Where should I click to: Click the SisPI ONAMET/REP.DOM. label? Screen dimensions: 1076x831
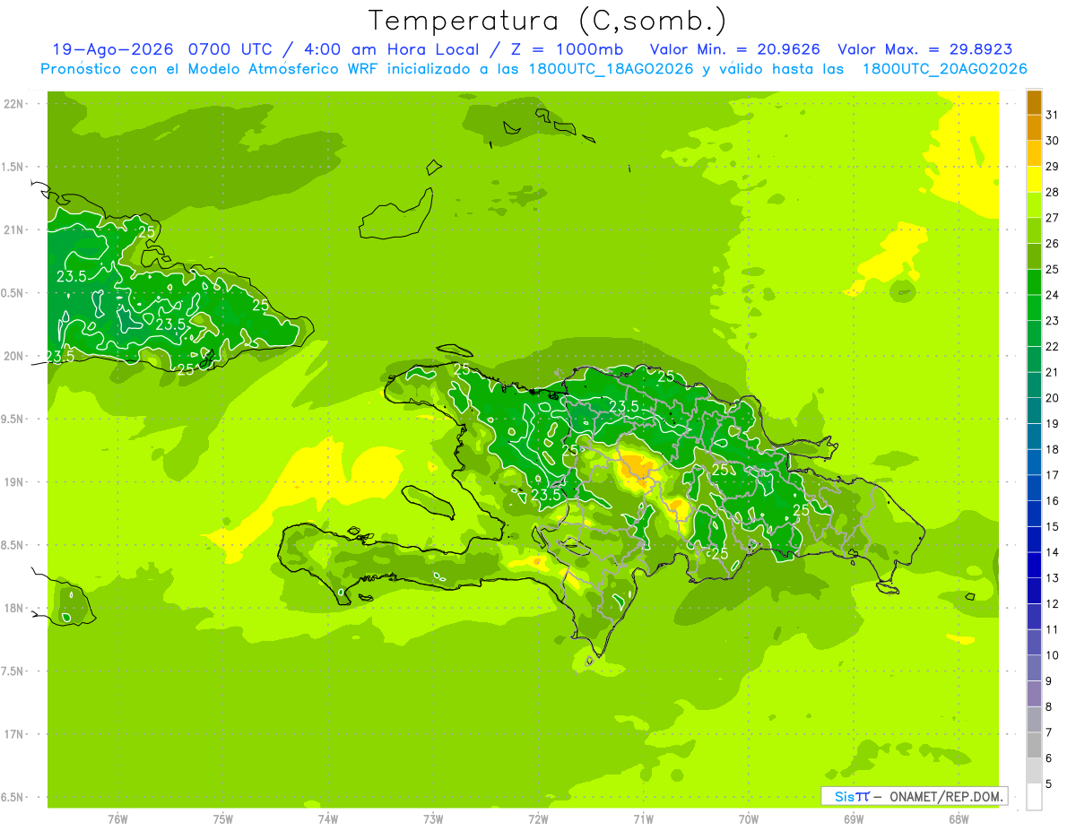click(x=914, y=796)
